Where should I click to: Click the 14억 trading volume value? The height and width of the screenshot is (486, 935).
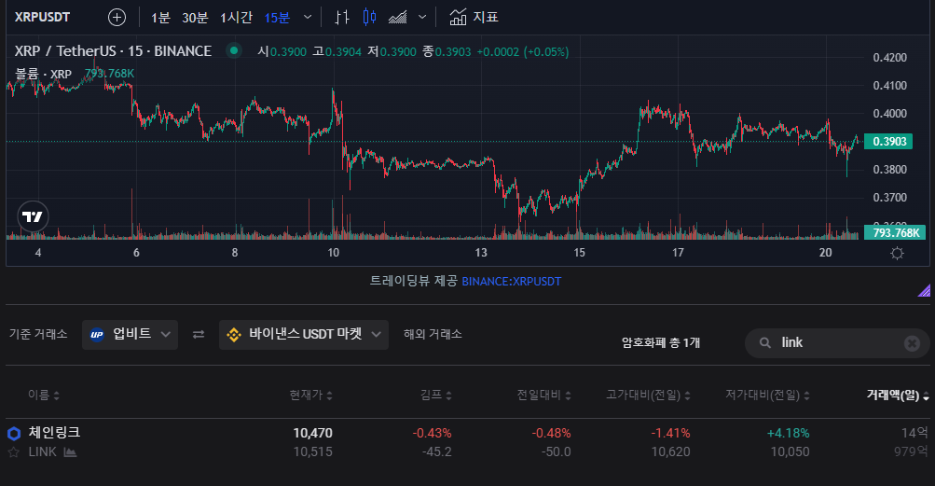point(914,433)
